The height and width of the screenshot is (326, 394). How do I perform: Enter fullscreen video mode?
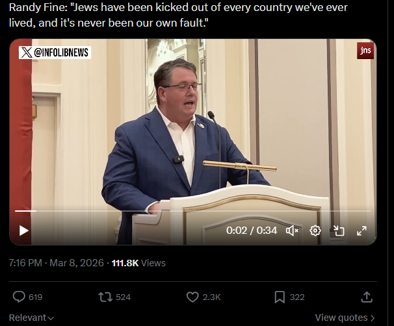point(361,231)
